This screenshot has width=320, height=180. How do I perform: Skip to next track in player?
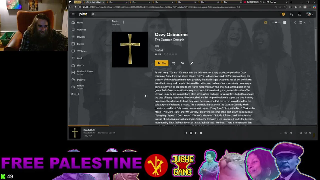tap(196, 133)
